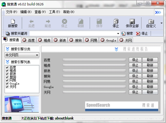Click the 停止 toolbar icon with stacked pages

116,21
